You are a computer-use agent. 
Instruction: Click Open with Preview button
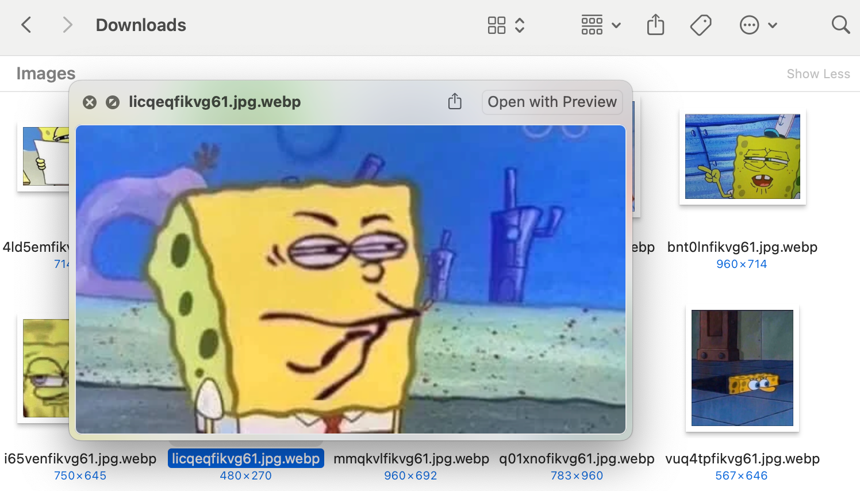pos(552,102)
